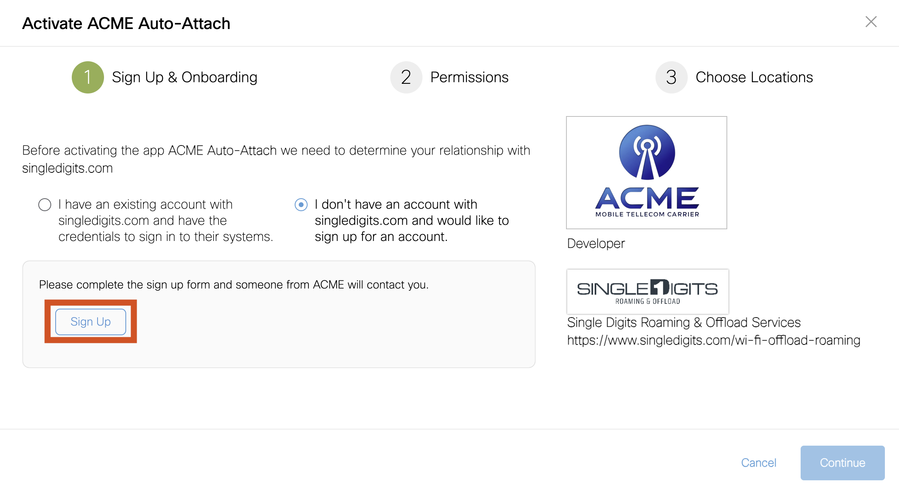Click the Single Digits Roaming & Offload Services text
The height and width of the screenshot is (494, 899).
(684, 322)
